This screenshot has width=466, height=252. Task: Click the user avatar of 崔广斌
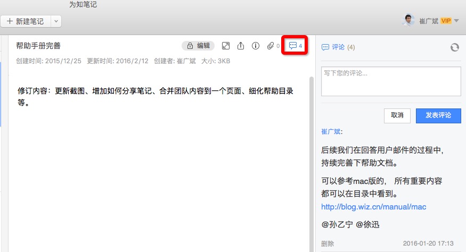tap(408, 21)
